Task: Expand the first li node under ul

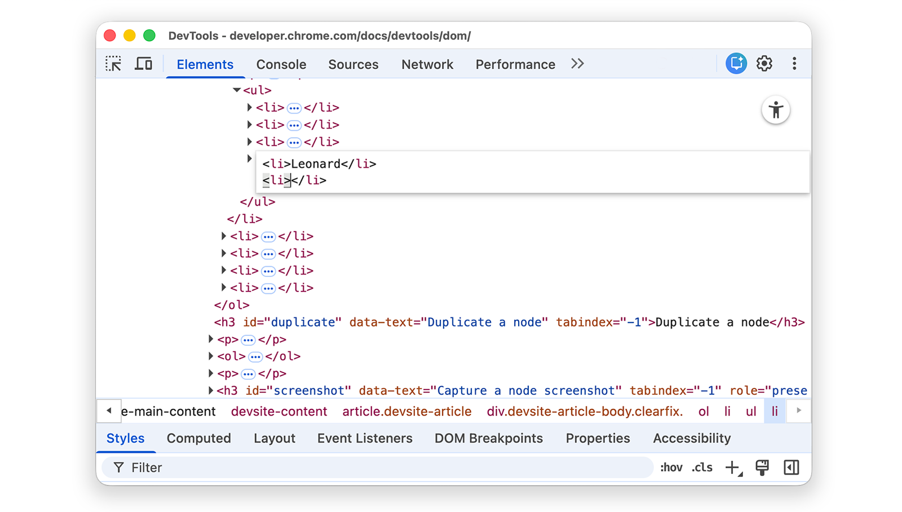Action: point(249,107)
